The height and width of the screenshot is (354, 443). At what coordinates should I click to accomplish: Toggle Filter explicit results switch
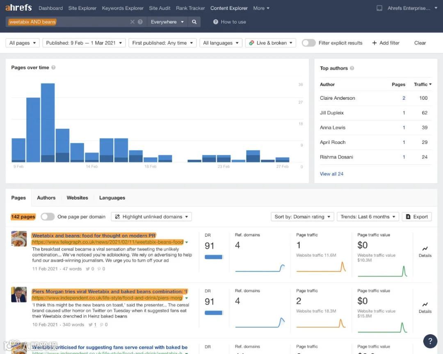pyautogui.click(x=308, y=43)
